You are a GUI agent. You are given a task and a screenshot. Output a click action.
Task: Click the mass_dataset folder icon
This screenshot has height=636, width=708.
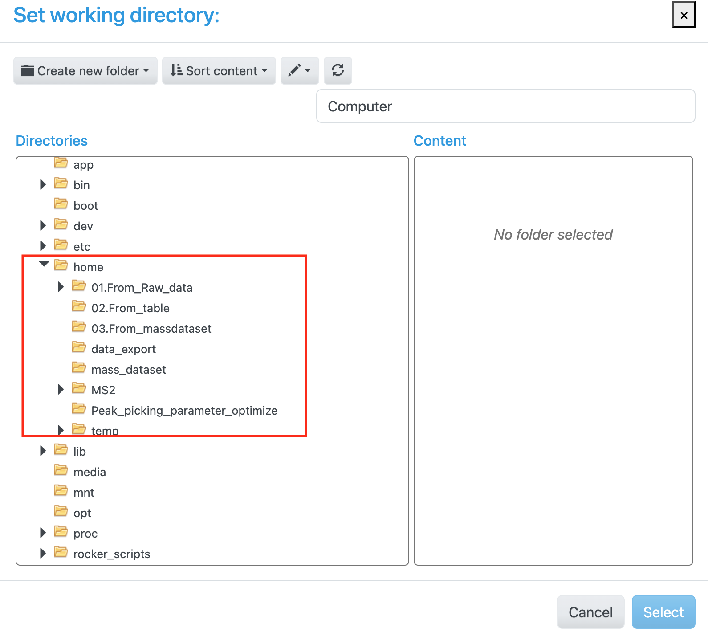pyautogui.click(x=79, y=368)
